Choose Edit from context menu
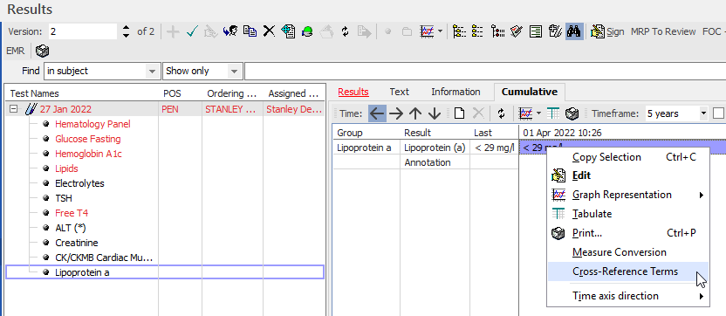Viewport: 726px width, 316px height. click(628, 176)
